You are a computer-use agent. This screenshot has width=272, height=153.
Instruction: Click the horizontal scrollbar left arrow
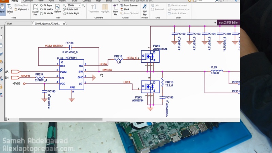point(8,119)
